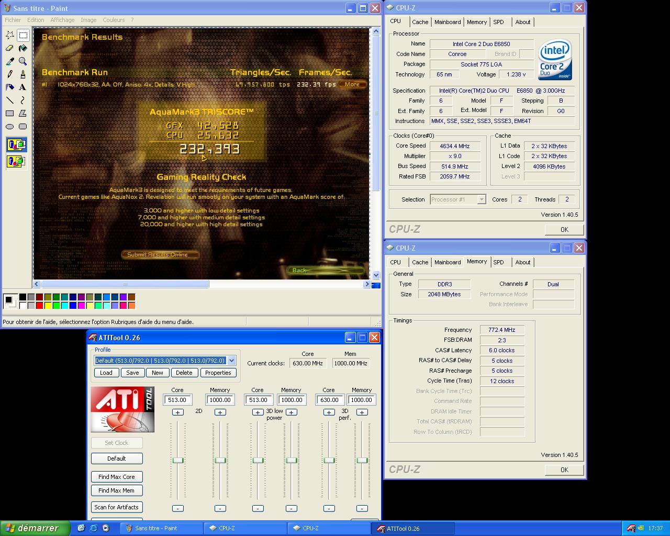Switch to ATITool 0.26 taskbar button
Screen dimensions: 670x536
[x=413, y=528]
